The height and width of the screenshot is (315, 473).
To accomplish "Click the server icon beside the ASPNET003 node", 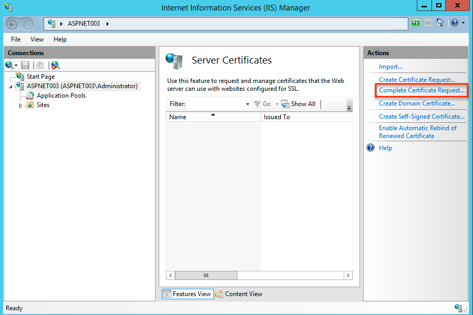I will click(x=20, y=86).
